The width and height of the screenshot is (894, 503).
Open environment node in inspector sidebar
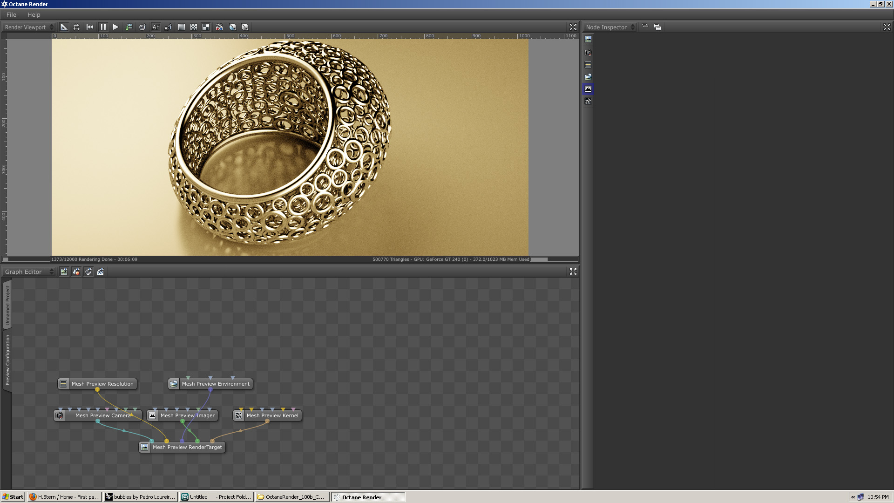[x=588, y=77]
